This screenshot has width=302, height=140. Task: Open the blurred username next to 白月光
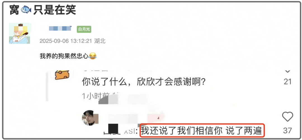tap(60, 29)
